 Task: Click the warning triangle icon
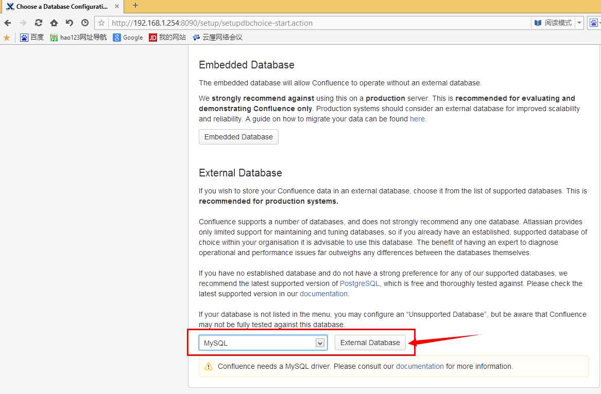pos(209,366)
